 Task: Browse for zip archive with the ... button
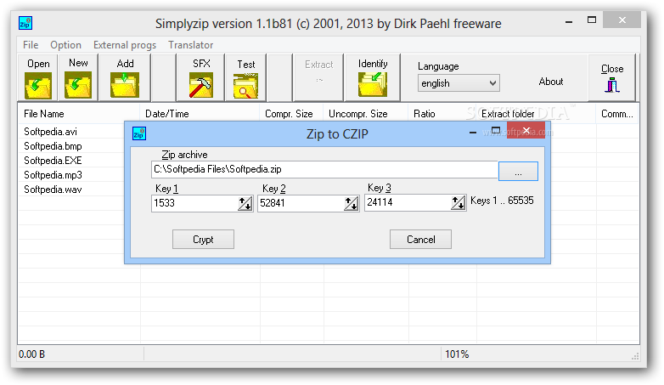pos(518,172)
